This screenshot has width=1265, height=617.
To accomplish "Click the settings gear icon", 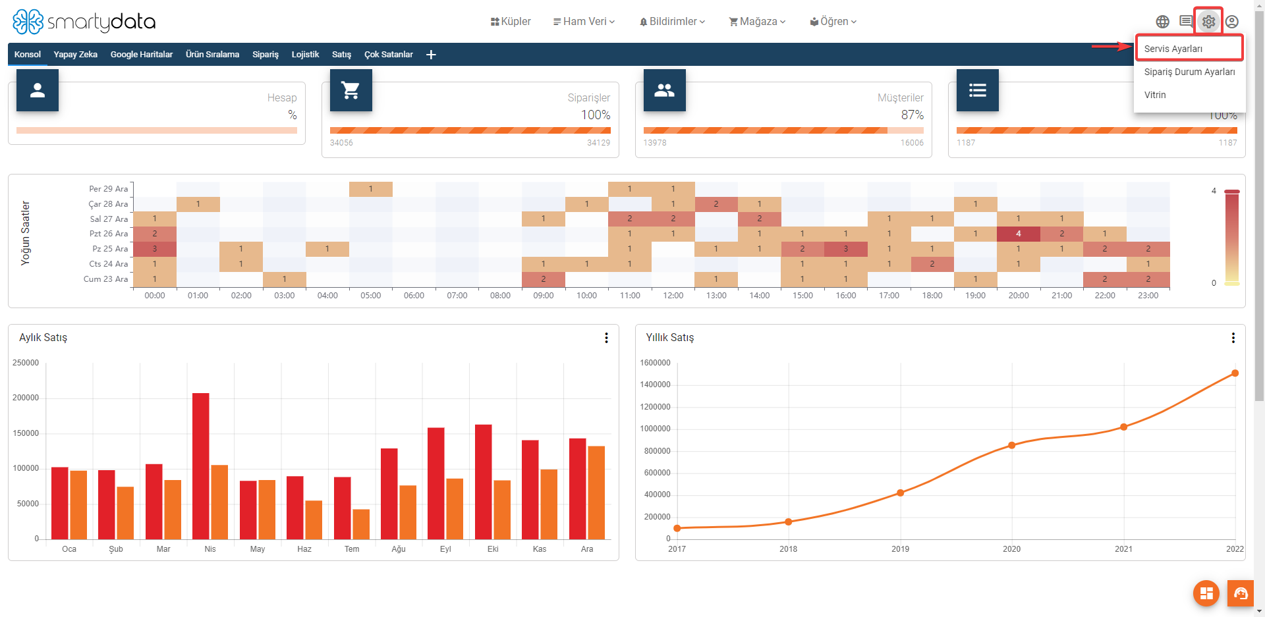I will coord(1208,22).
